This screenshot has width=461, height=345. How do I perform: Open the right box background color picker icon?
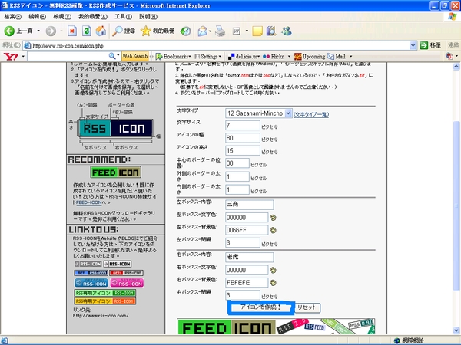273,283
